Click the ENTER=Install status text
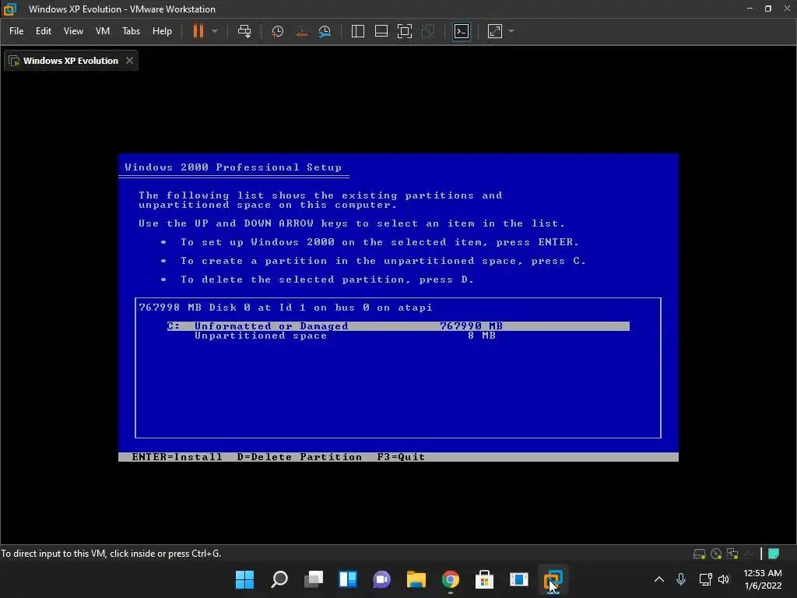The height and width of the screenshot is (598, 797). click(x=177, y=456)
